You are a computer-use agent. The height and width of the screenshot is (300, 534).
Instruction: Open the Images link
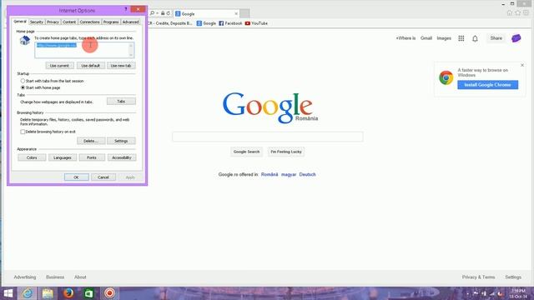444,38
